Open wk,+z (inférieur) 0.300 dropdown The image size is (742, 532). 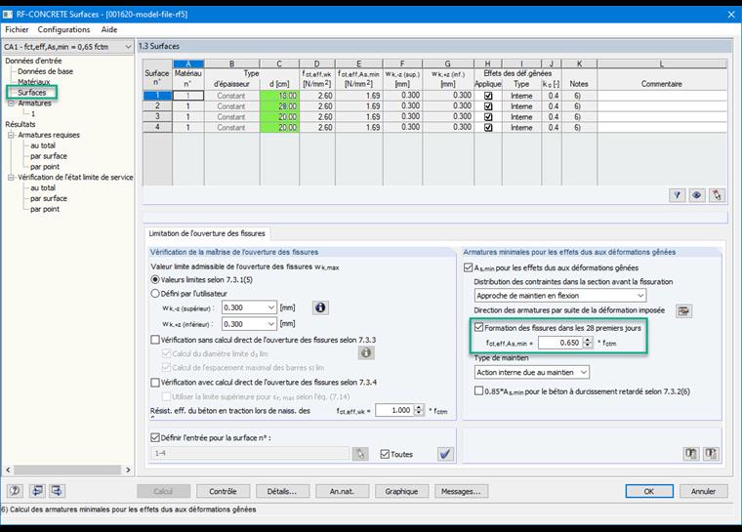[271, 324]
